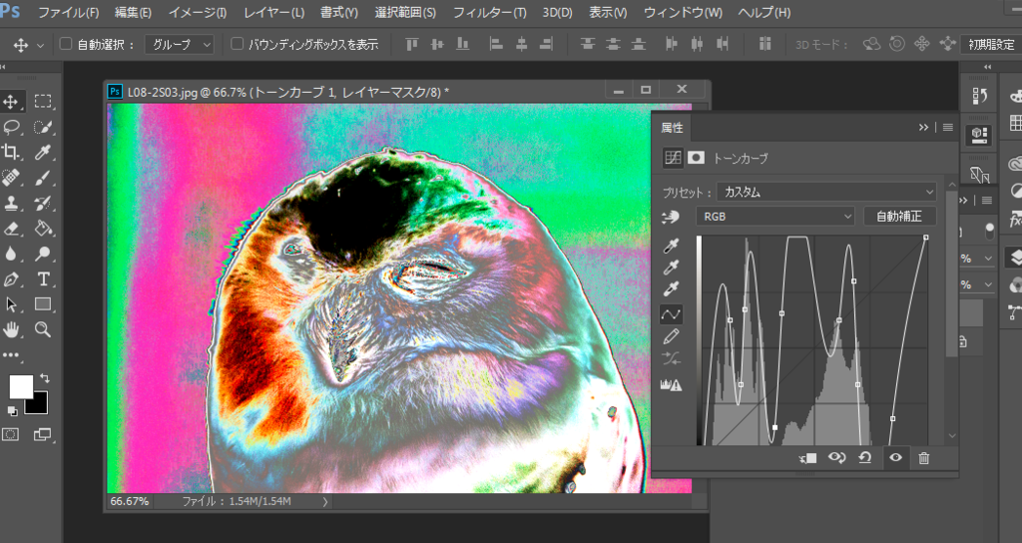The width and height of the screenshot is (1022, 543).
Task: Select the Lasso tool
Action: 11,127
